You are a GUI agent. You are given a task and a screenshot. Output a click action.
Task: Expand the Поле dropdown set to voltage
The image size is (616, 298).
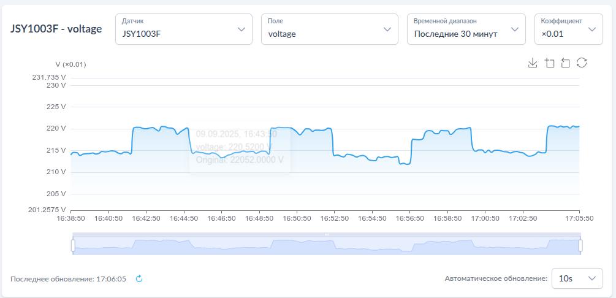(329, 29)
